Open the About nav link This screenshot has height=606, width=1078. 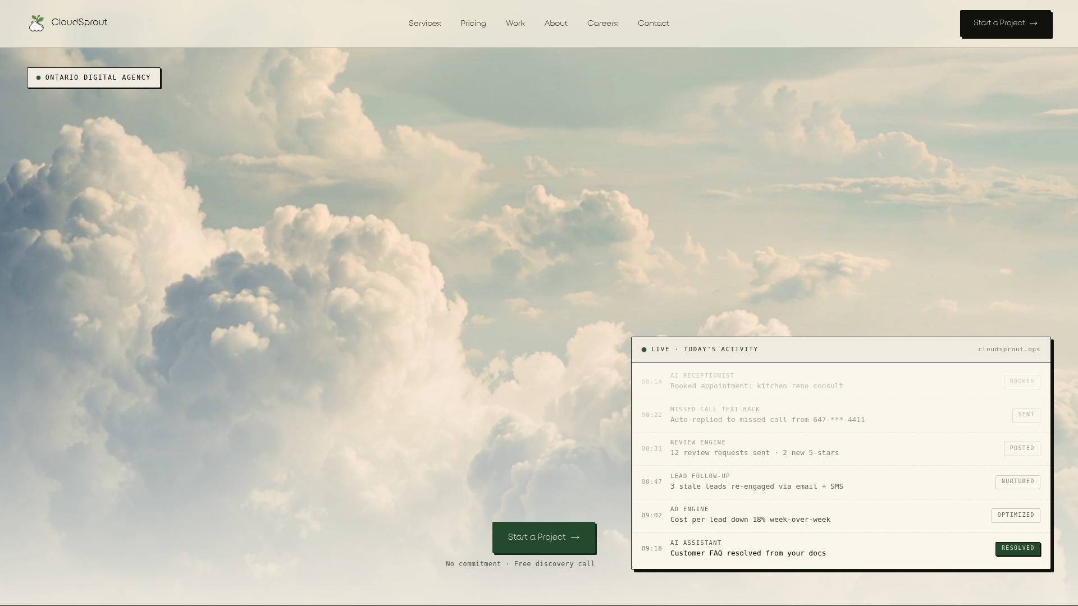556,24
